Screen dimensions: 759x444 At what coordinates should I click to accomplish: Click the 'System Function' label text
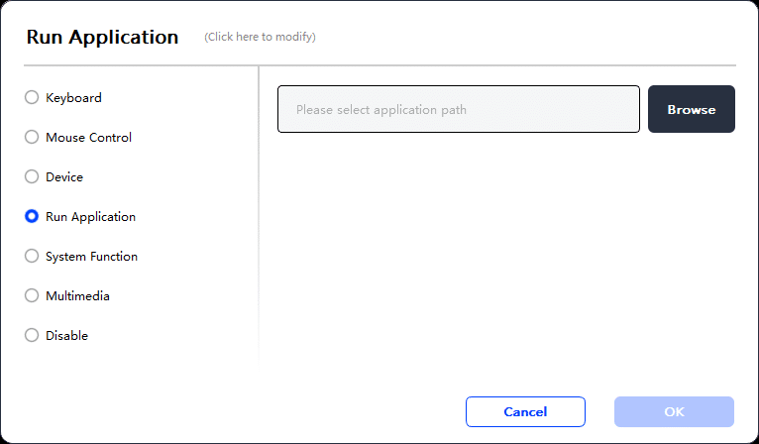[x=91, y=257]
